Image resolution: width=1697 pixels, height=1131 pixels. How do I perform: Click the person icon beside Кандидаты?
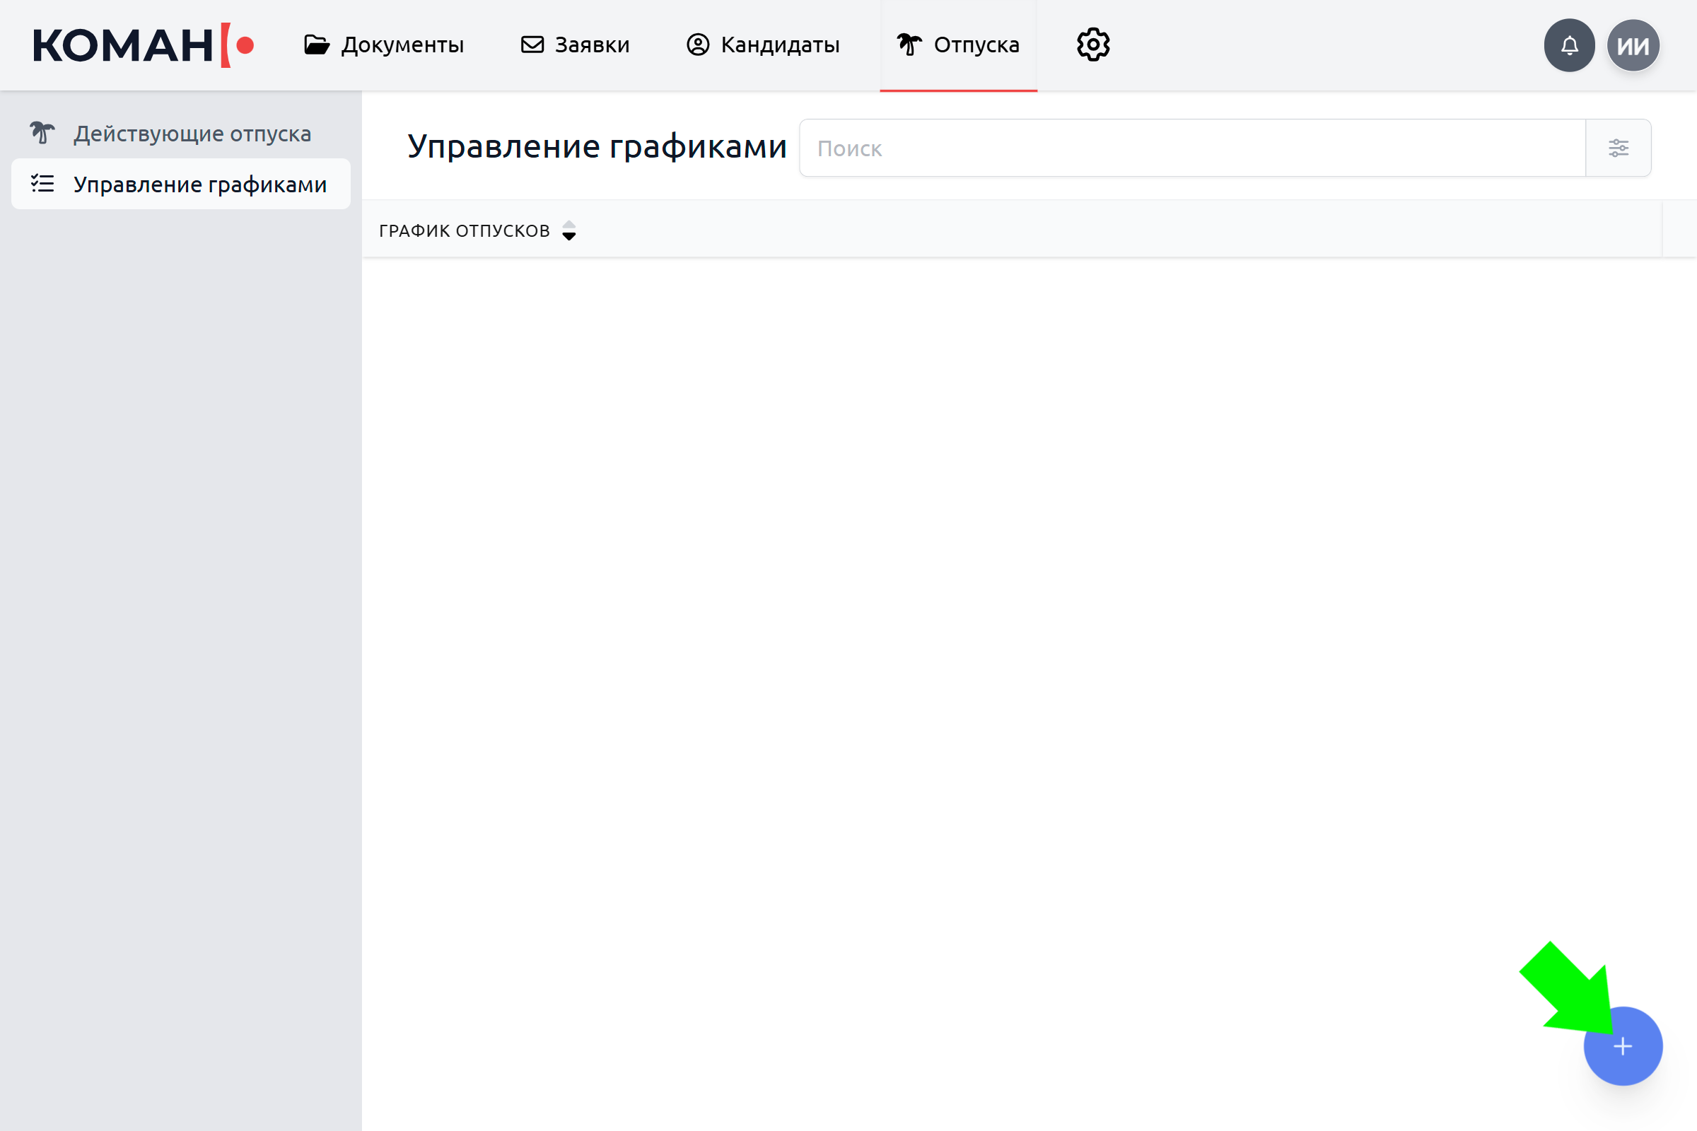click(698, 45)
